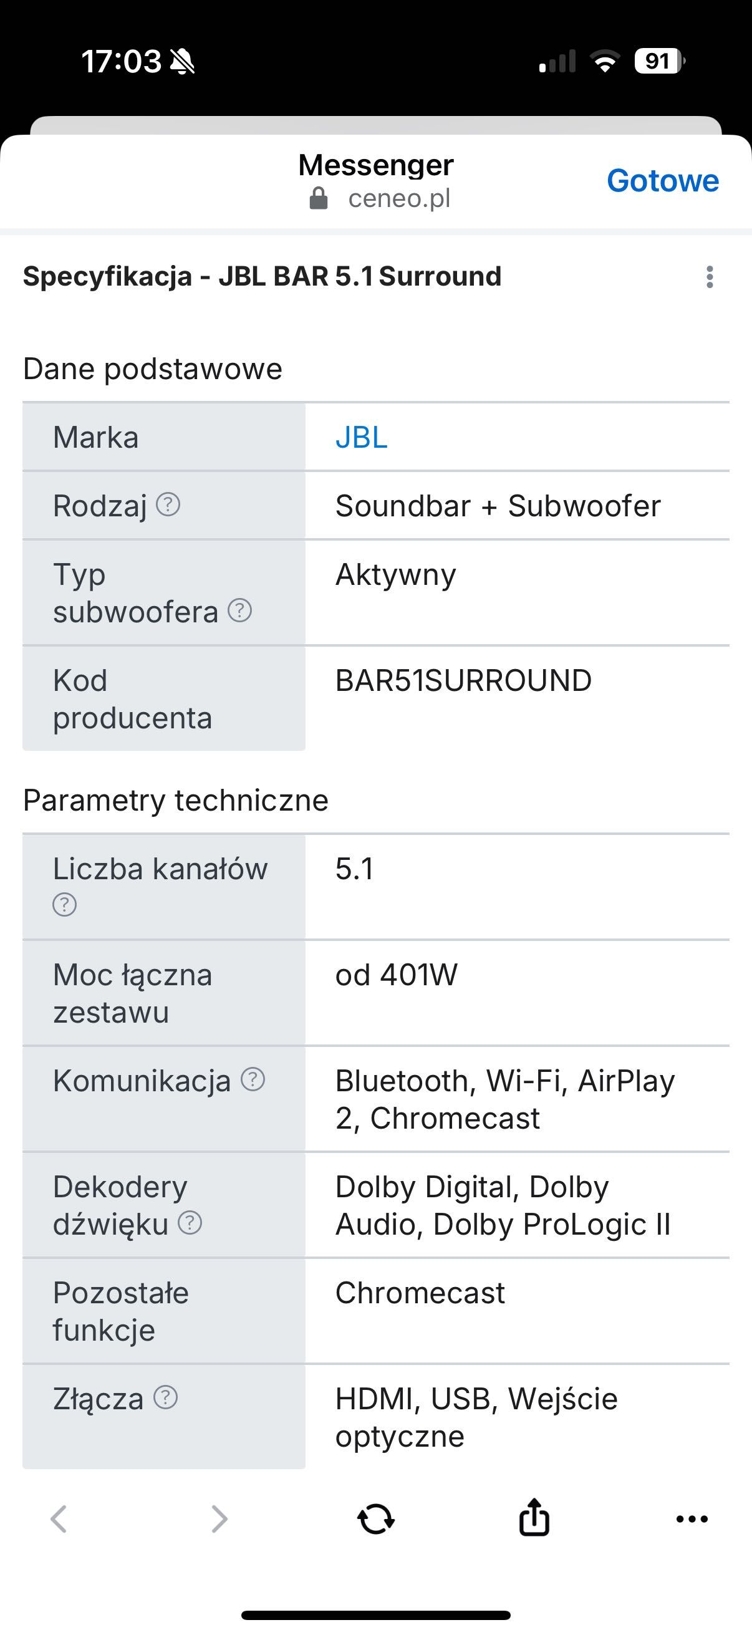Tap the Parametry techniczne section heading
752x1635 pixels.
click(x=176, y=799)
